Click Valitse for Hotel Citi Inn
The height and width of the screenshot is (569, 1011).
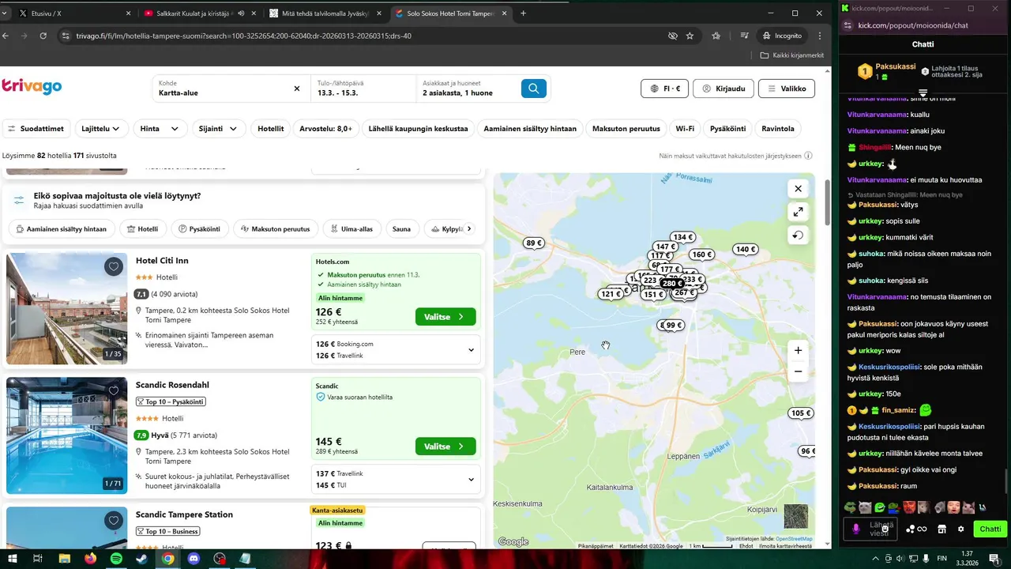click(445, 317)
